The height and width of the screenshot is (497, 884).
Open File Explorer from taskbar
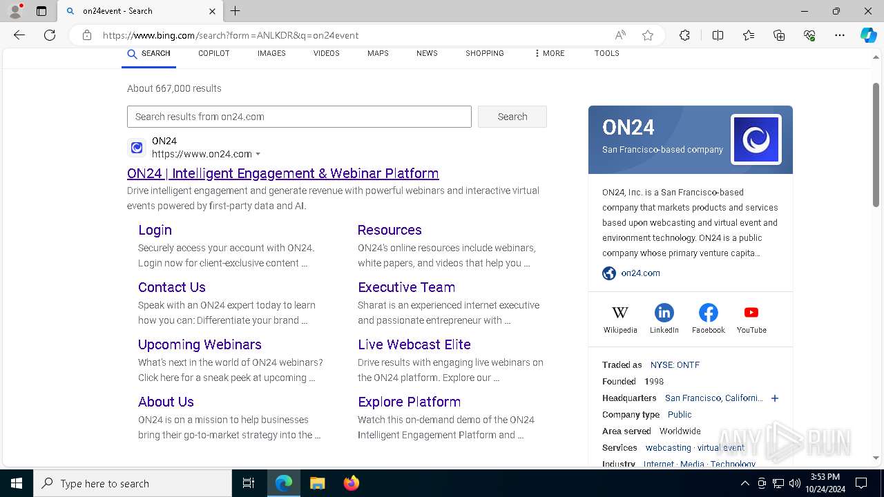(317, 483)
